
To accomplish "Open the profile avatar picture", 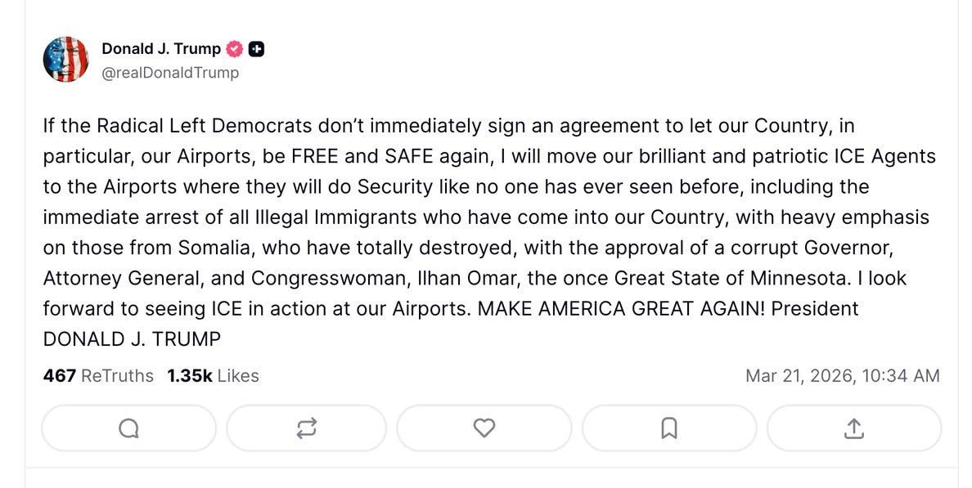I will tap(65, 60).
